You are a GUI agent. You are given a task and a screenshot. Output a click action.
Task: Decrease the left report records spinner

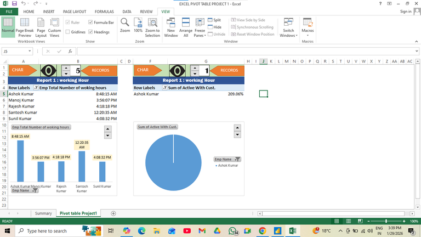(x=66, y=74)
